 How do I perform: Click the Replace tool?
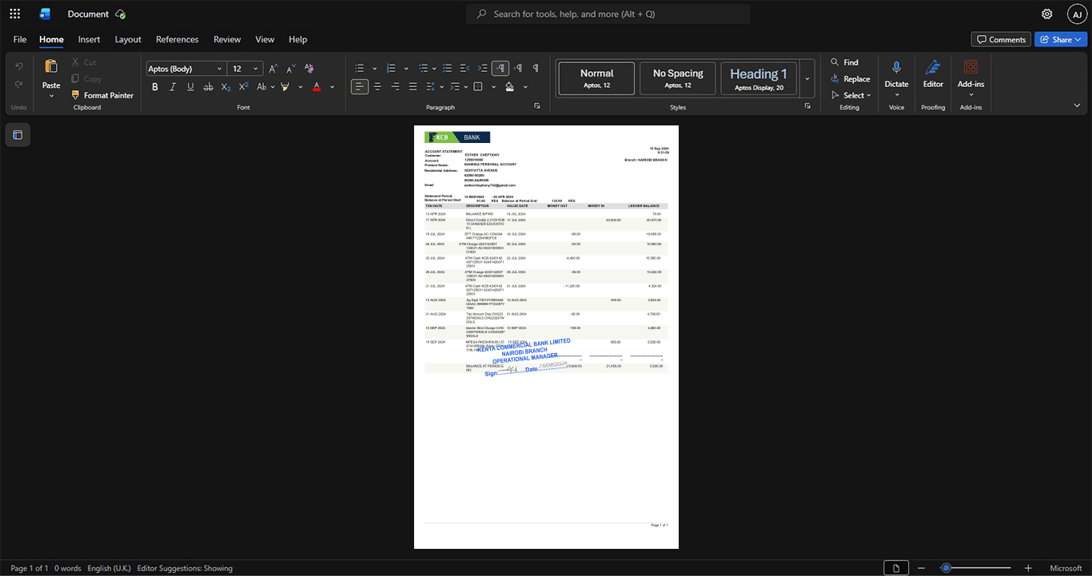click(850, 79)
